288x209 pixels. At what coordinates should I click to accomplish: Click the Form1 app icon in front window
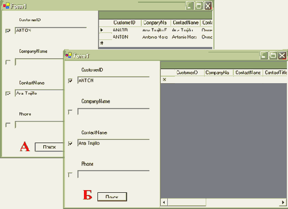tap(69, 55)
